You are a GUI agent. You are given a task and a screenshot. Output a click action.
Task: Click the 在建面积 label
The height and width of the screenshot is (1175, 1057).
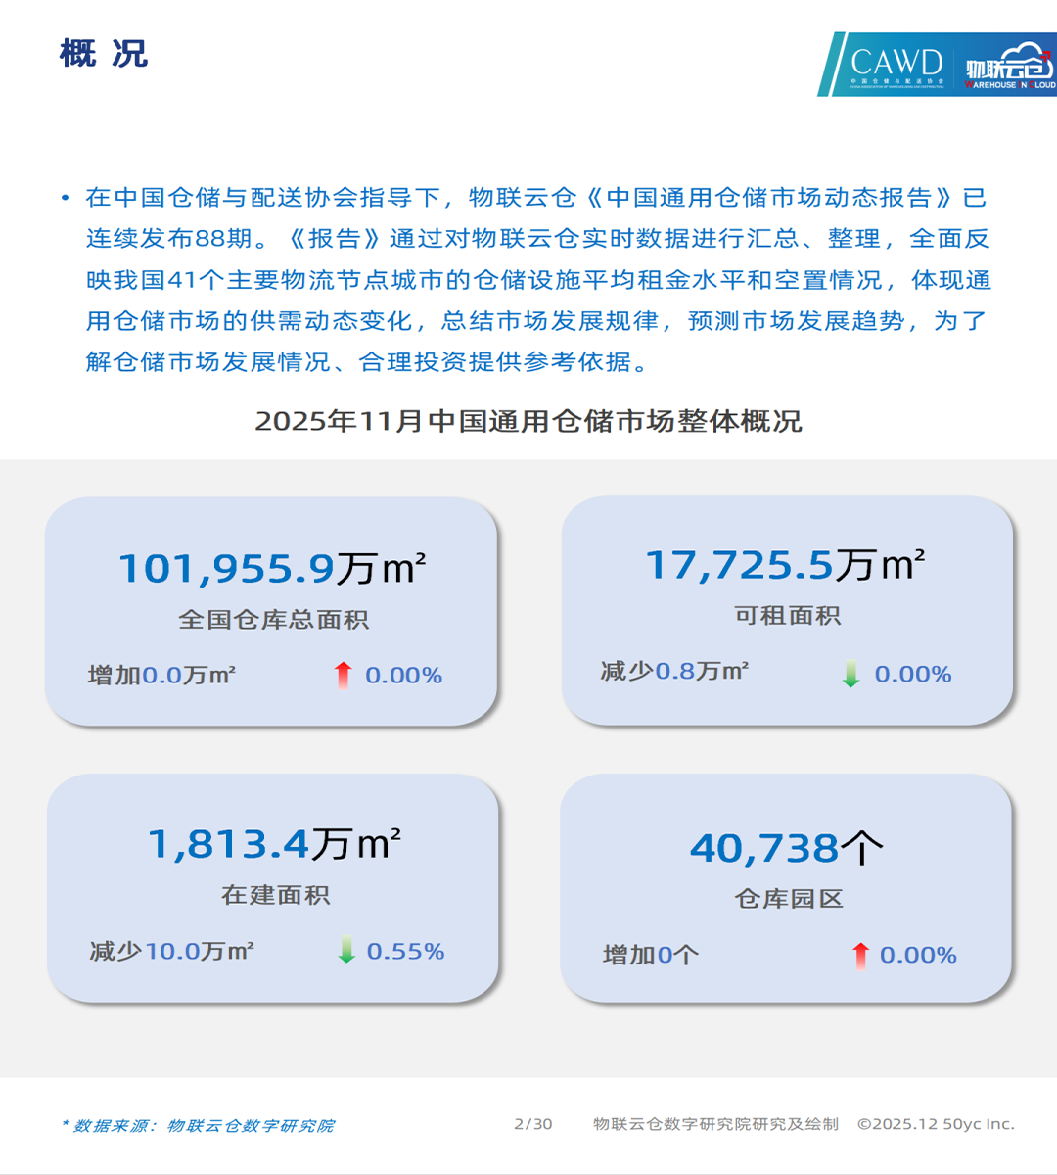pyautogui.click(x=275, y=895)
